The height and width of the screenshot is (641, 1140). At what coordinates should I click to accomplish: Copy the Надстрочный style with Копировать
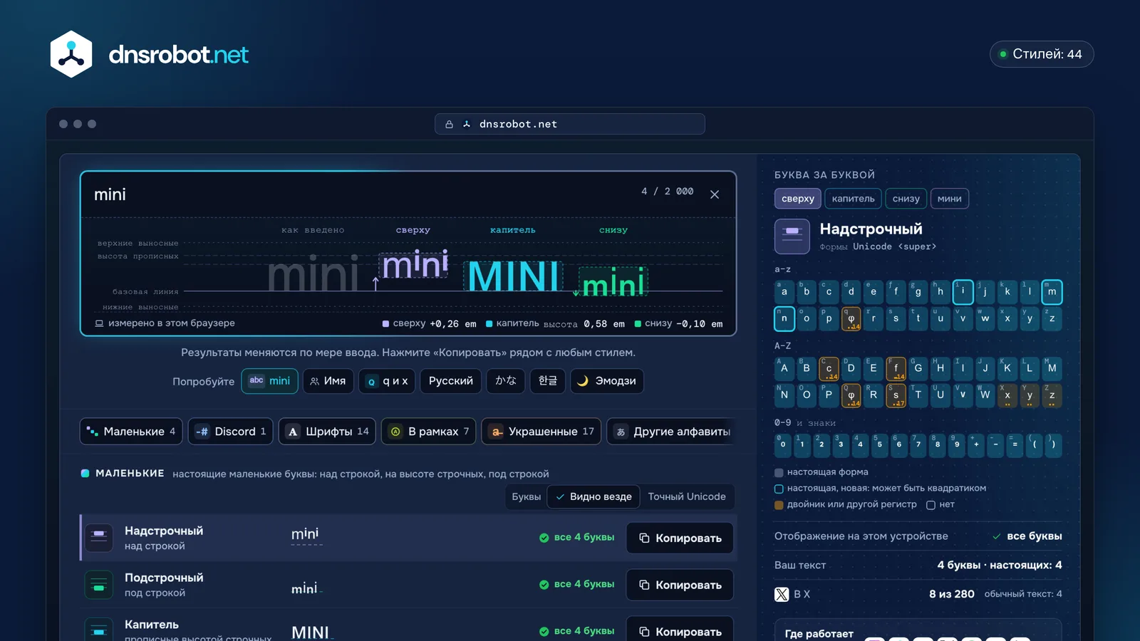click(x=680, y=538)
